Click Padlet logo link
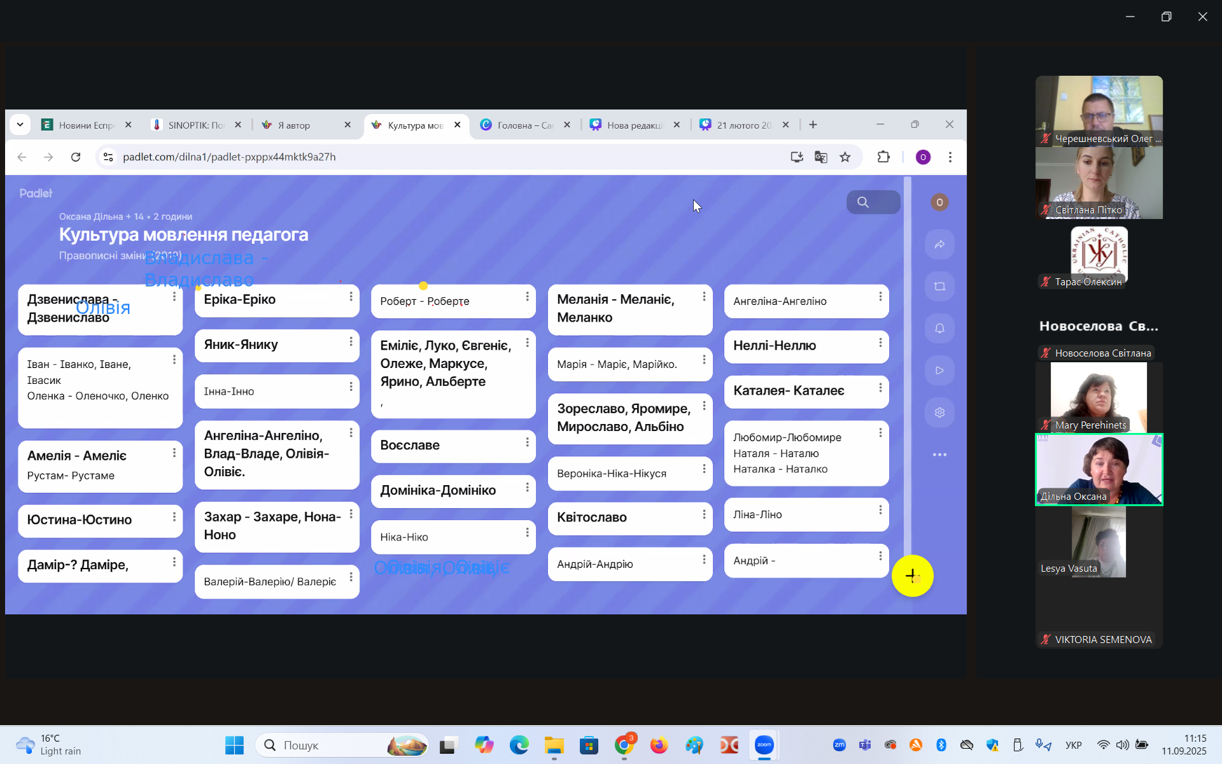This screenshot has height=764, width=1222. (36, 193)
